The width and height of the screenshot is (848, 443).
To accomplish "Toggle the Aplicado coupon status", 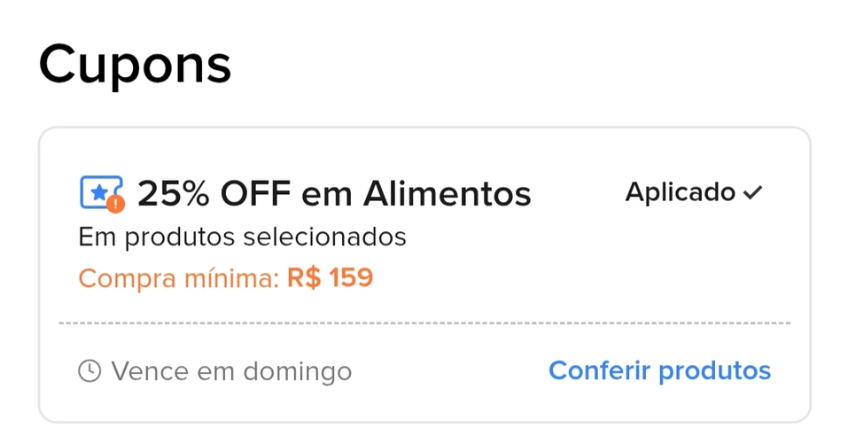I will pyautogui.click(x=694, y=192).
